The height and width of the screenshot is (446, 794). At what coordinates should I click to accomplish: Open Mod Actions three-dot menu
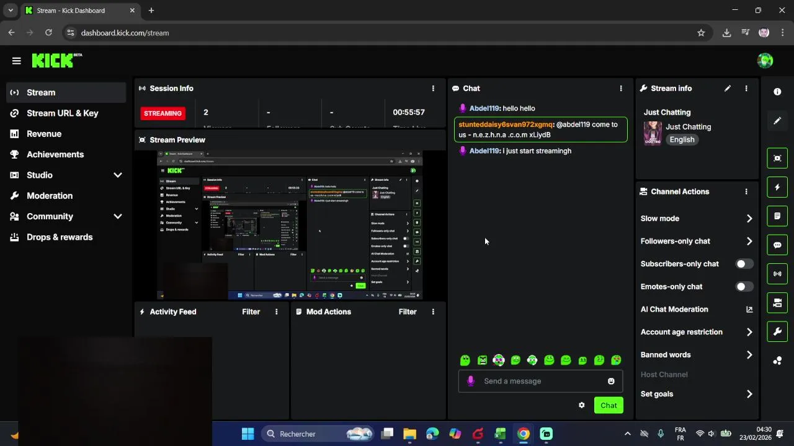[x=433, y=312]
